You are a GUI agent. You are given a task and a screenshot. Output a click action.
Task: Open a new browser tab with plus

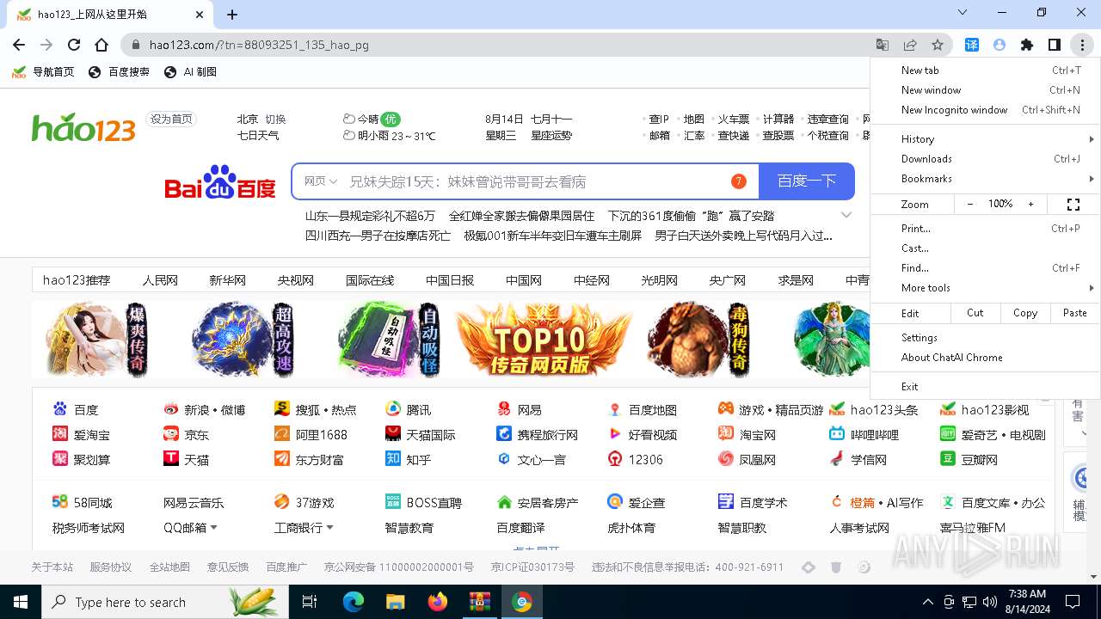click(x=231, y=14)
